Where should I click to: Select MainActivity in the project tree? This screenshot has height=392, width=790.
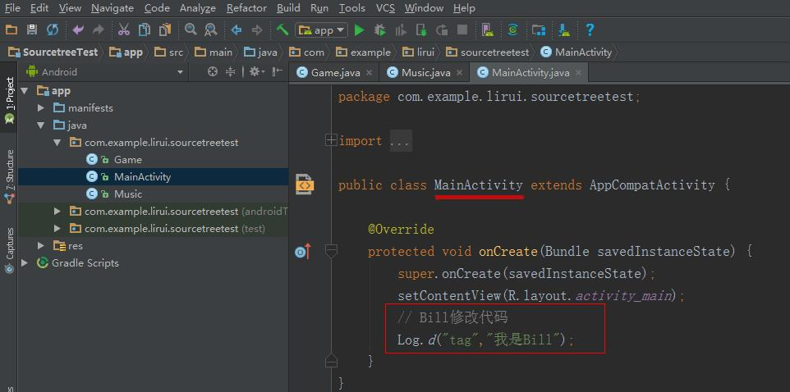tap(142, 176)
